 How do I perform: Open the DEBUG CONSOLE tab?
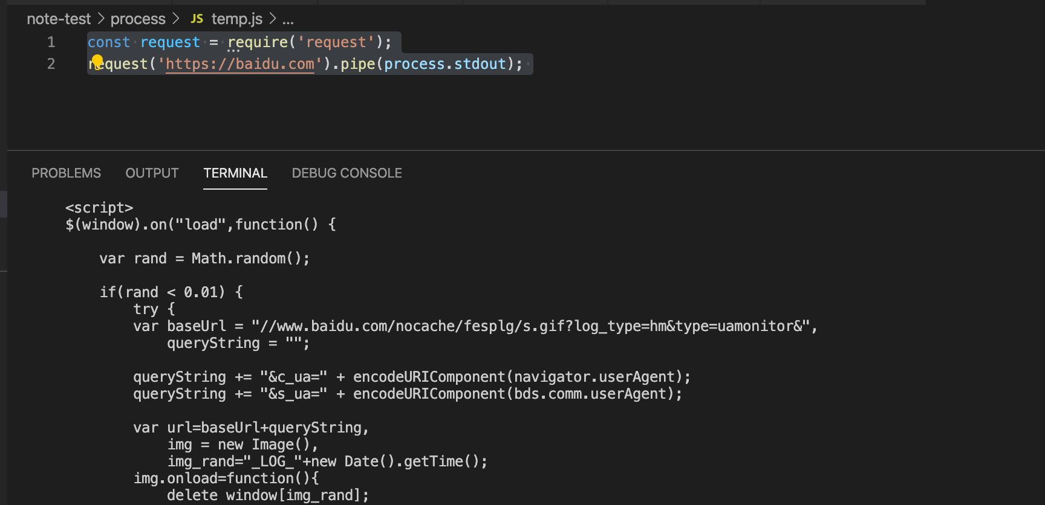click(x=347, y=173)
